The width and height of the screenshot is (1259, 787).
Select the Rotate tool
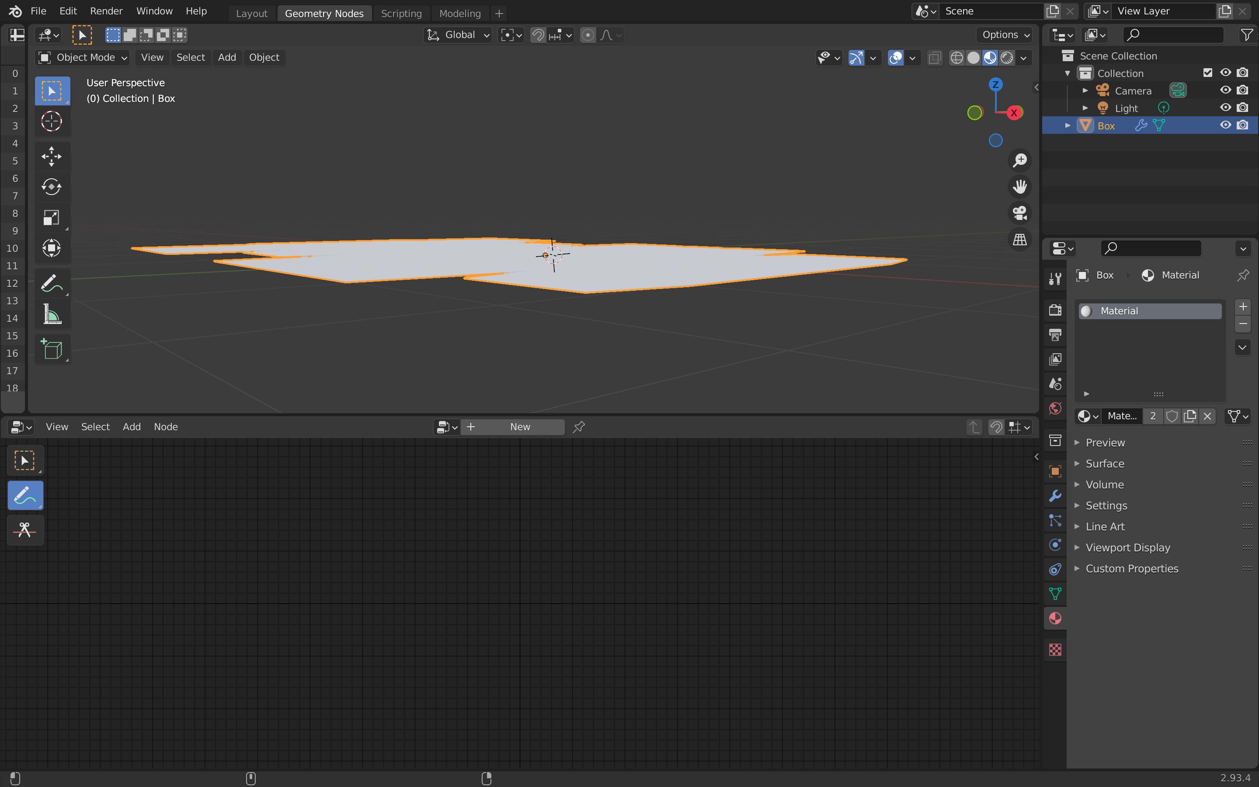[x=52, y=186]
